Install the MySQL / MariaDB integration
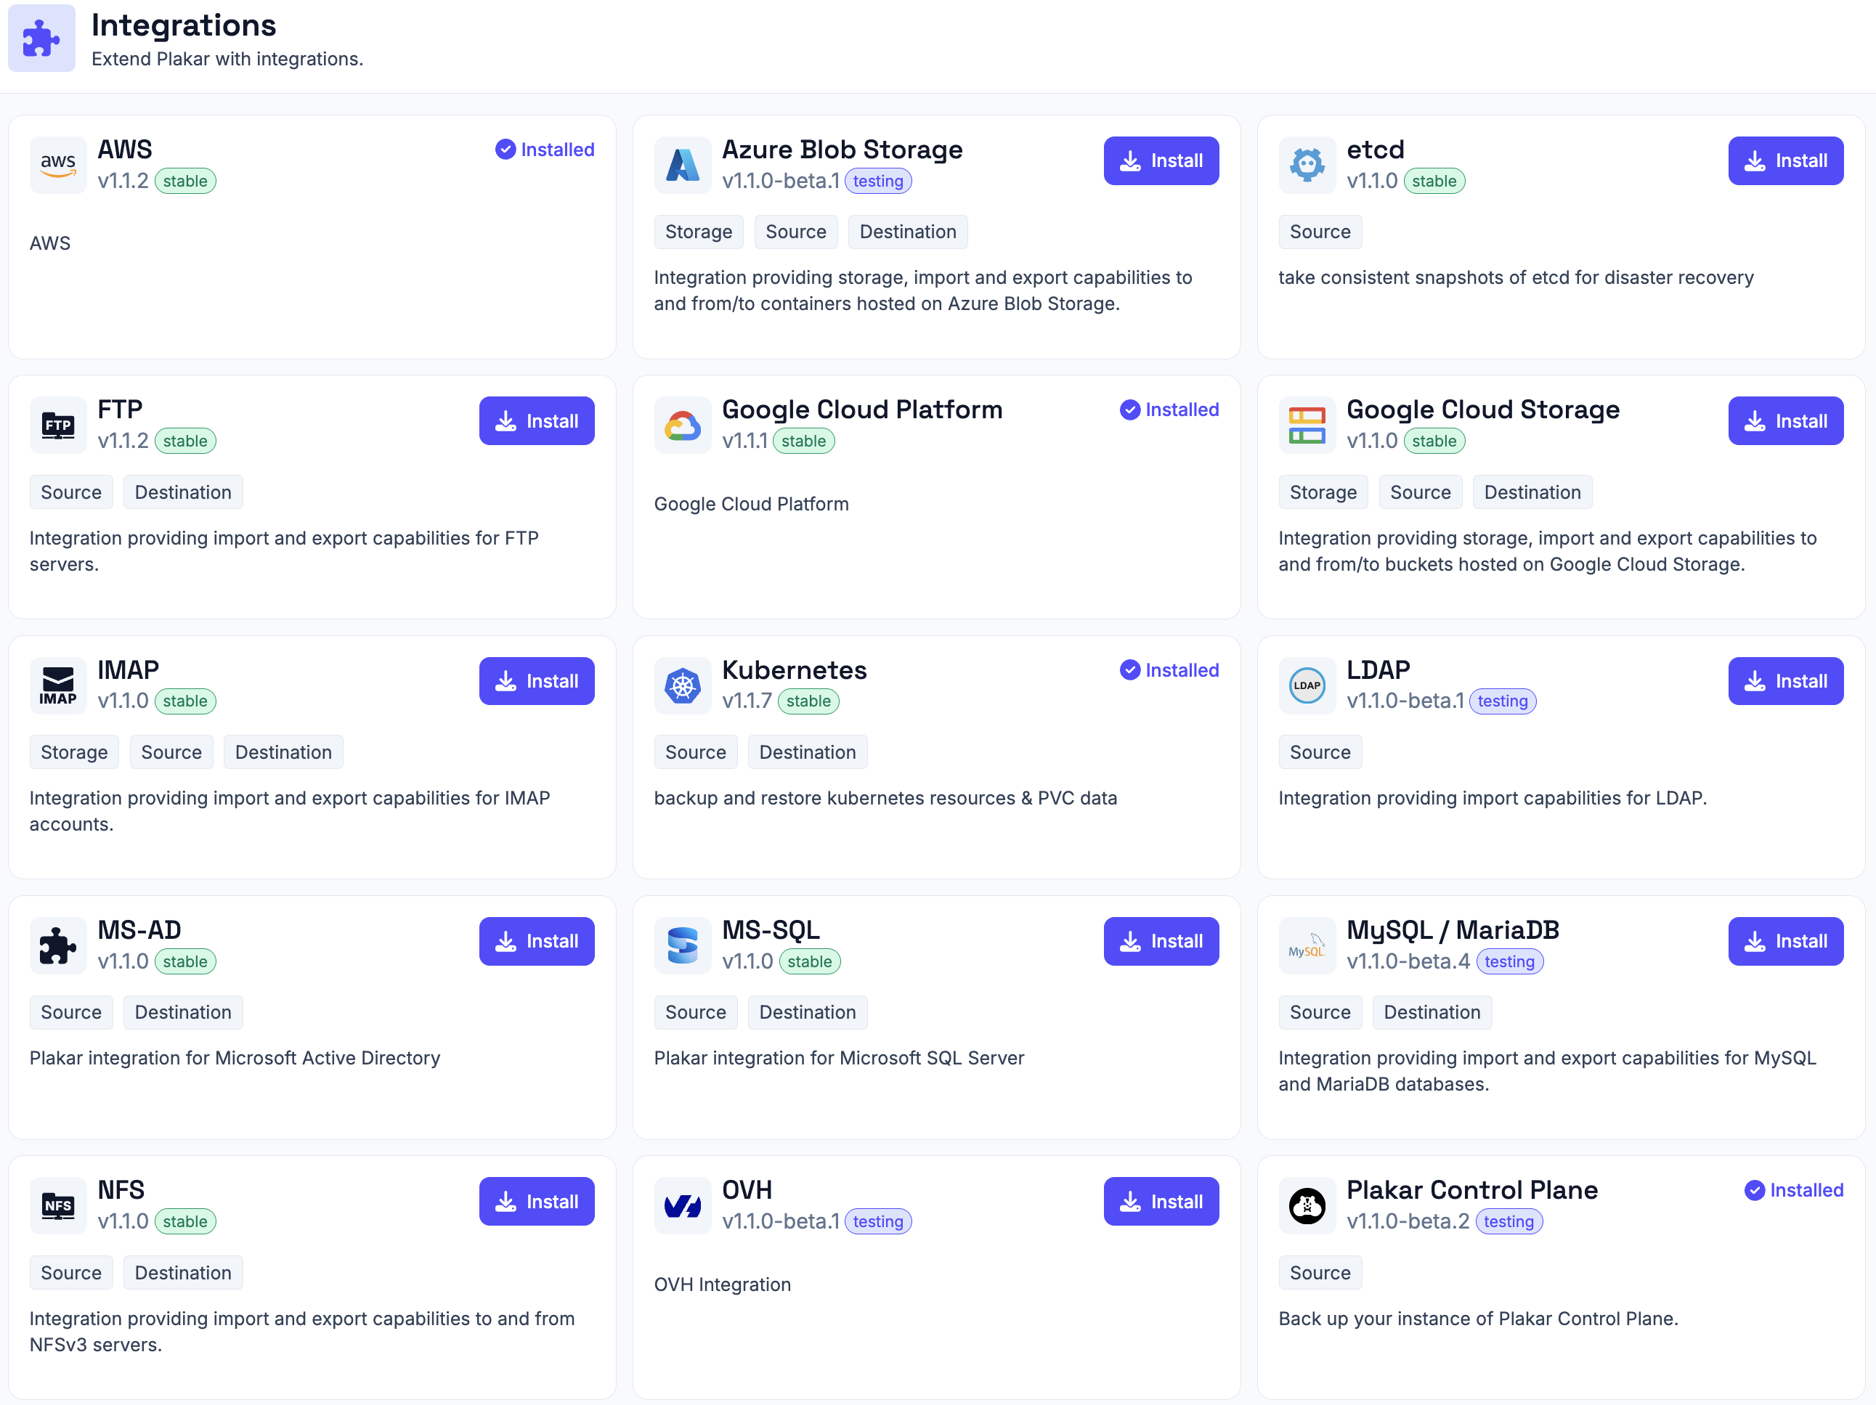1876x1405 pixels. pyautogui.click(x=1785, y=941)
